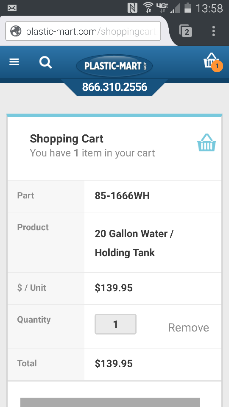Tap the NFC status bar icon
Viewport: 229px width, 407px height.
(132, 8)
